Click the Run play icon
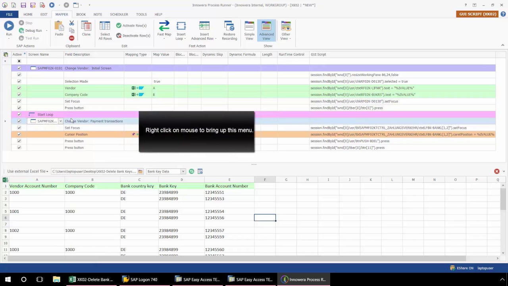 (x=9, y=26)
